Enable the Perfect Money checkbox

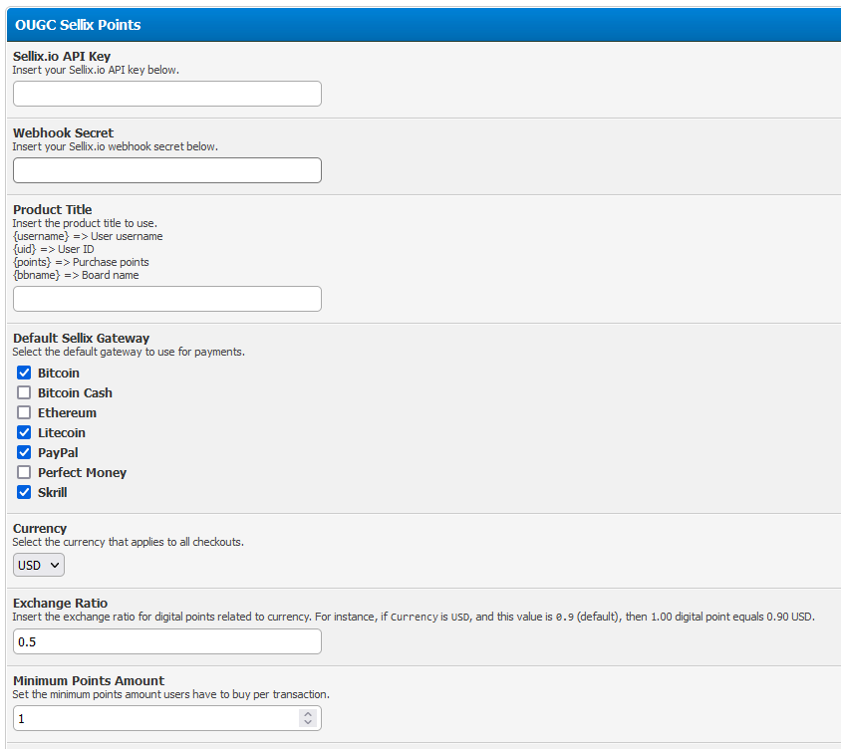[25, 473]
